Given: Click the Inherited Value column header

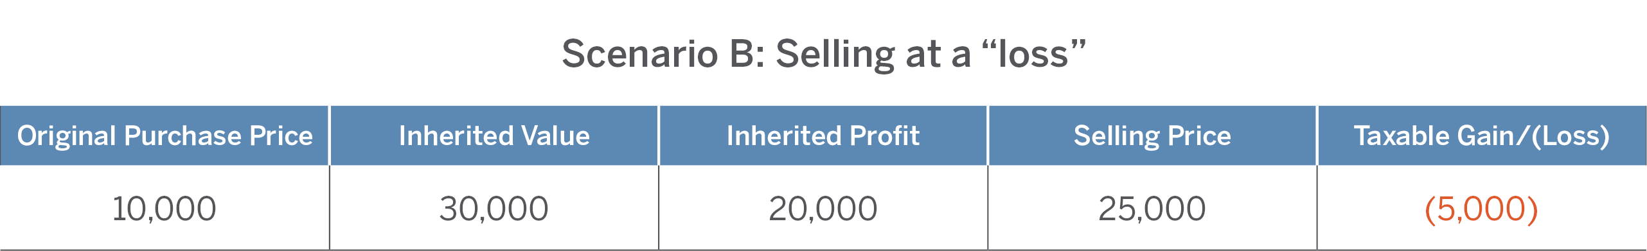Looking at the screenshot, I should click(494, 135).
